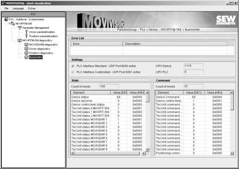The image size is (239, 169).
Task: Click the SEW Eurodrive logo
Action: coord(226,20)
